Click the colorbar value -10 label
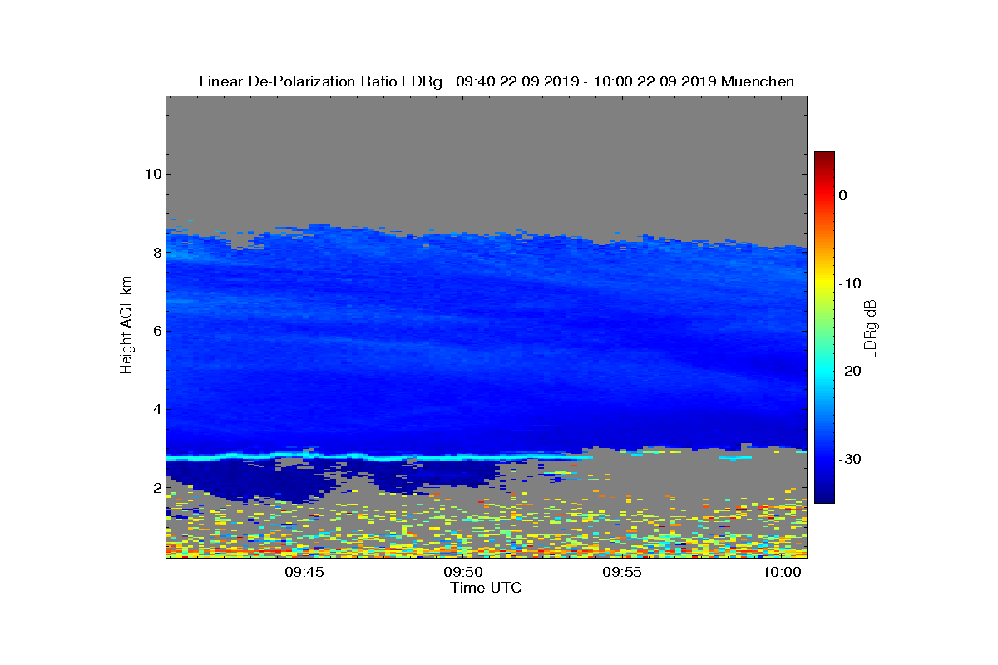This screenshot has width=998, height=665. 850,283
